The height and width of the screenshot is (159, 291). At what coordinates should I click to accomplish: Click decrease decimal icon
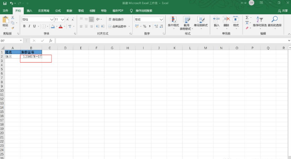161,26
